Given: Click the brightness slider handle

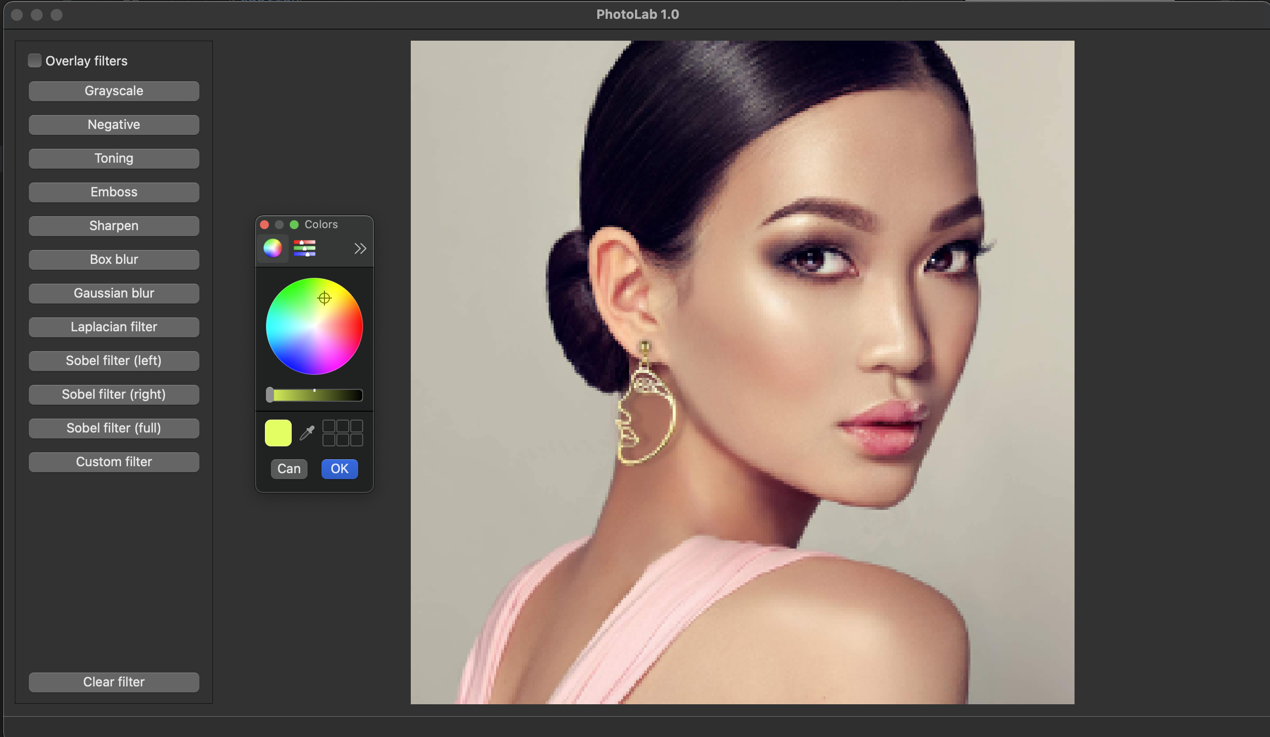Looking at the screenshot, I should (270, 395).
